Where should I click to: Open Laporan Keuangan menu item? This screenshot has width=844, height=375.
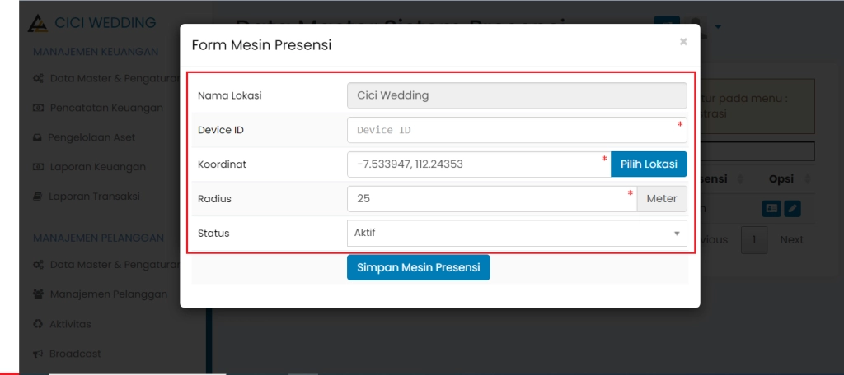[x=96, y=167]
